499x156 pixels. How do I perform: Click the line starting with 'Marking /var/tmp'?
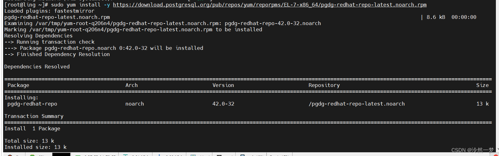tap(133, 29)
